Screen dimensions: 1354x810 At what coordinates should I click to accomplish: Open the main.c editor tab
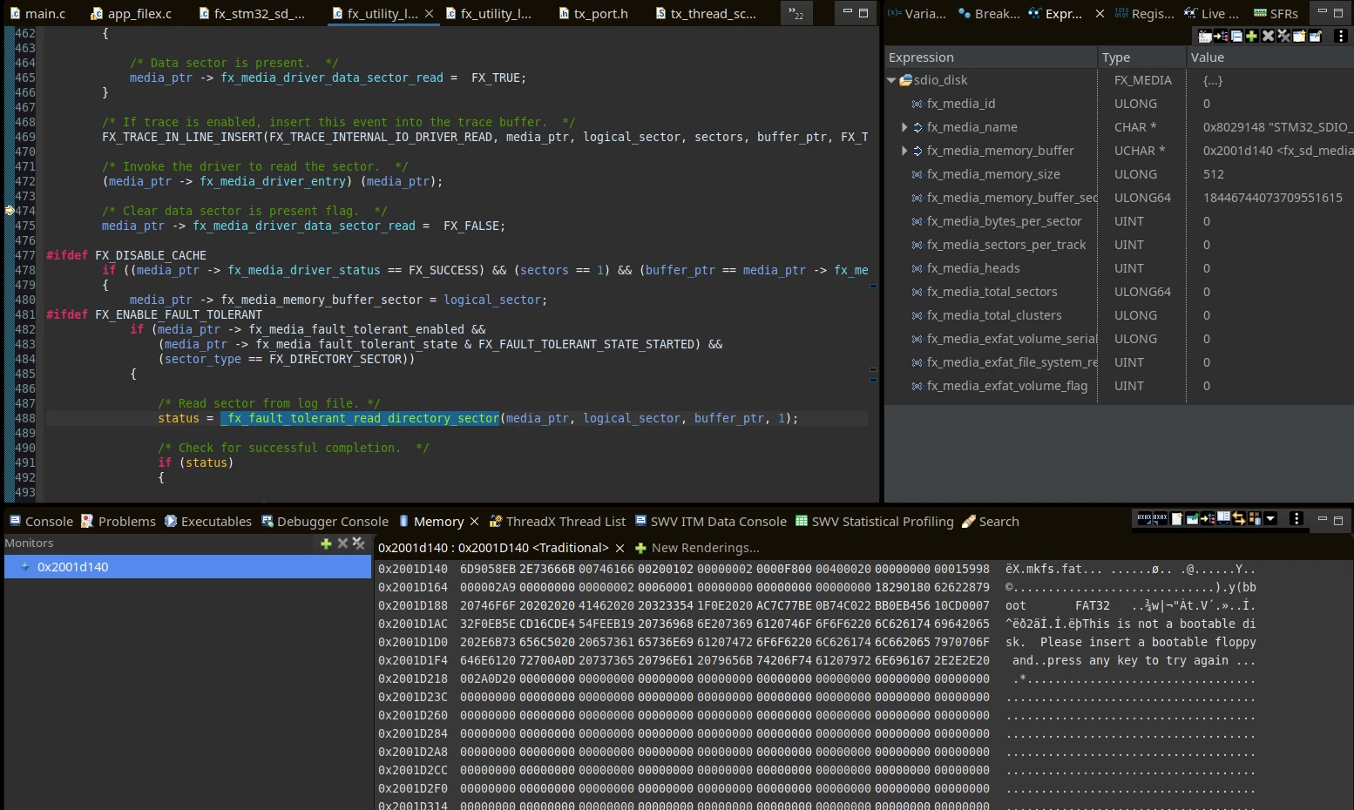37,14
